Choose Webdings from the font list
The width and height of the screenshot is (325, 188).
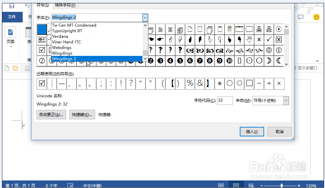[x=97, y=48]
